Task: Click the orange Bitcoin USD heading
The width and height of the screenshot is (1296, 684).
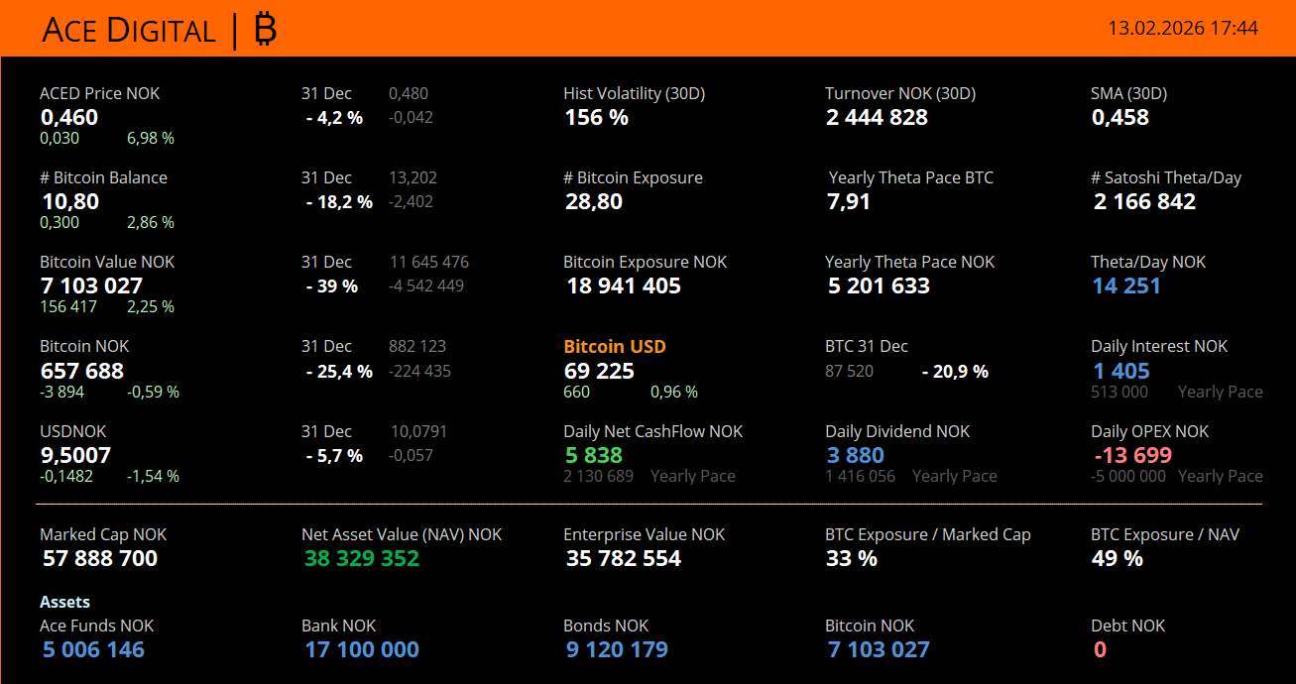Action: coord(615,346)
